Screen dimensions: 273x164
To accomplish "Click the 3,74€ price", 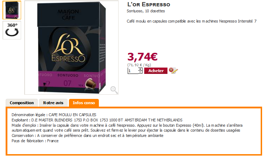I will click(x=142, y=57).
